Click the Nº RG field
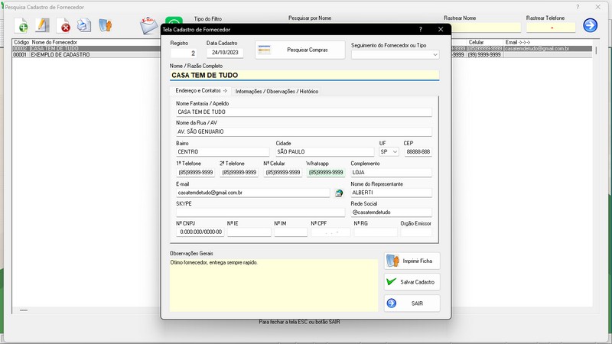Viewport: 612px width, 344px height. coord(376,232)
